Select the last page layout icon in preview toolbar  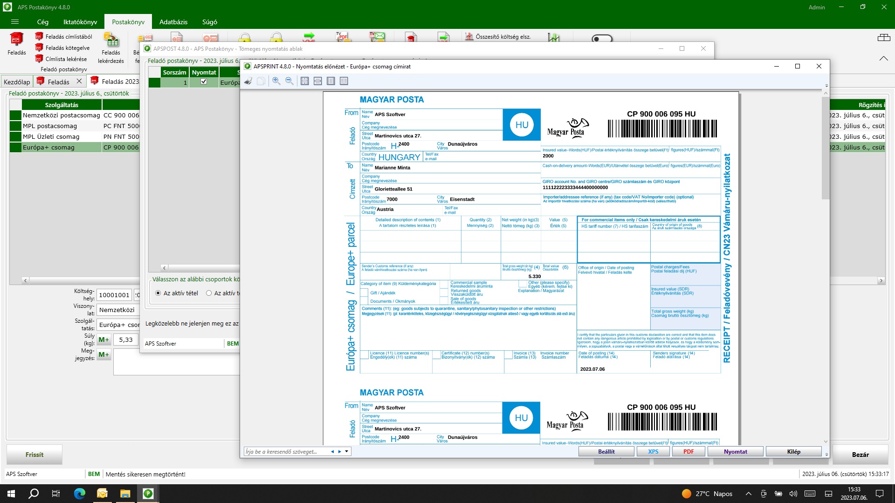pos(344,81)
